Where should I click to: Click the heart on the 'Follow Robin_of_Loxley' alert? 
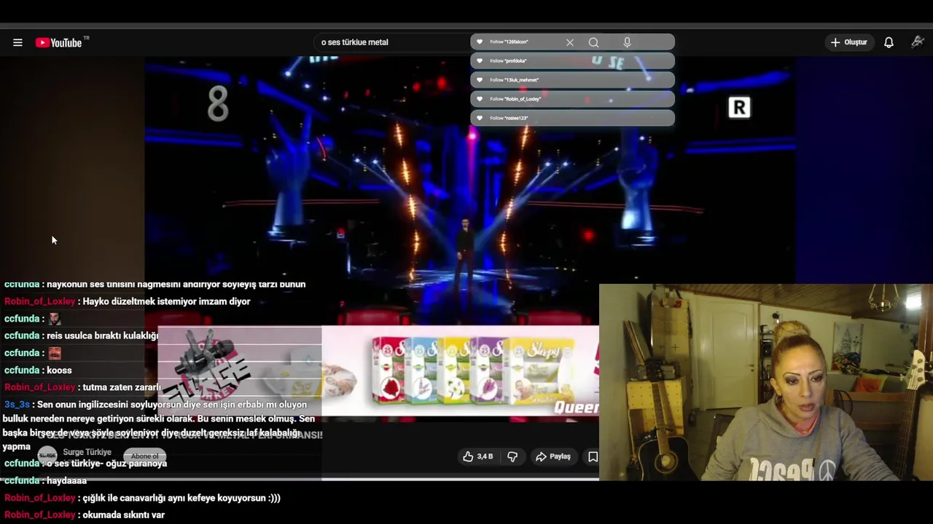coord(480,98)
